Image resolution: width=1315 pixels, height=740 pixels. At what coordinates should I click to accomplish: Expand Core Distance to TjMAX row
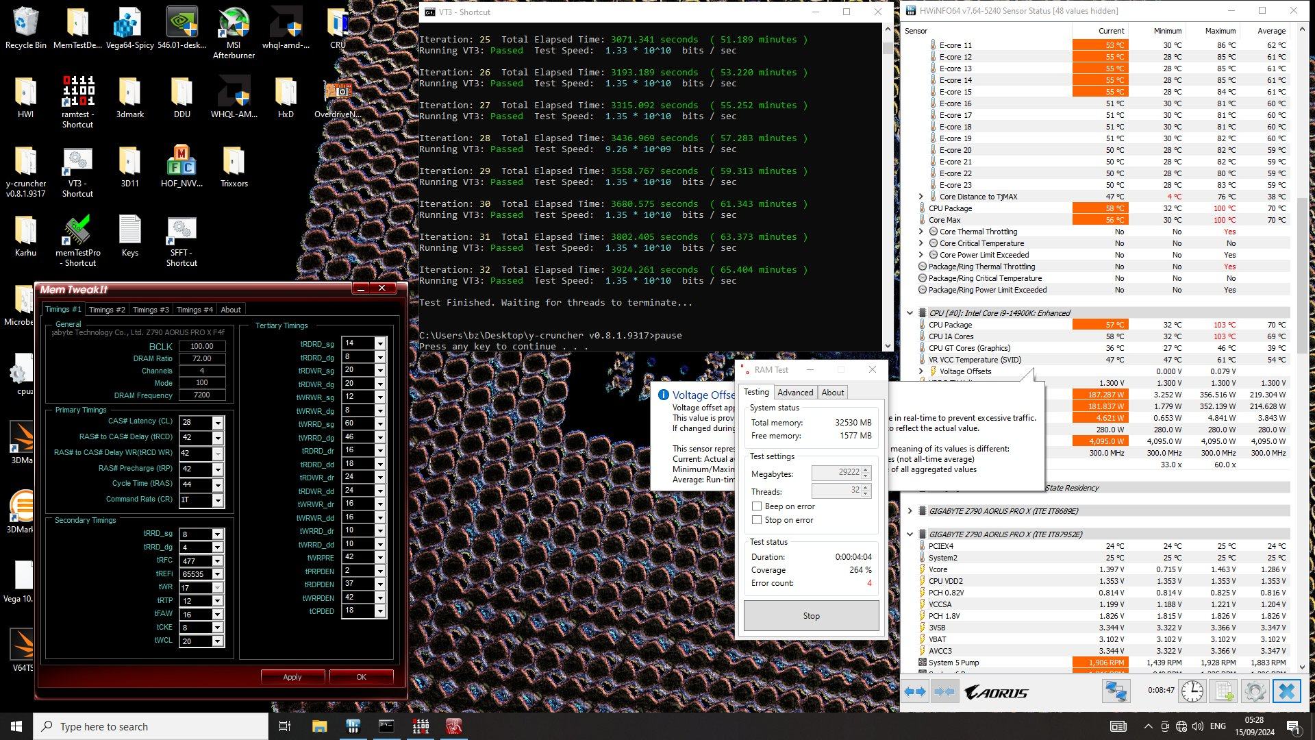click(921, 197)
